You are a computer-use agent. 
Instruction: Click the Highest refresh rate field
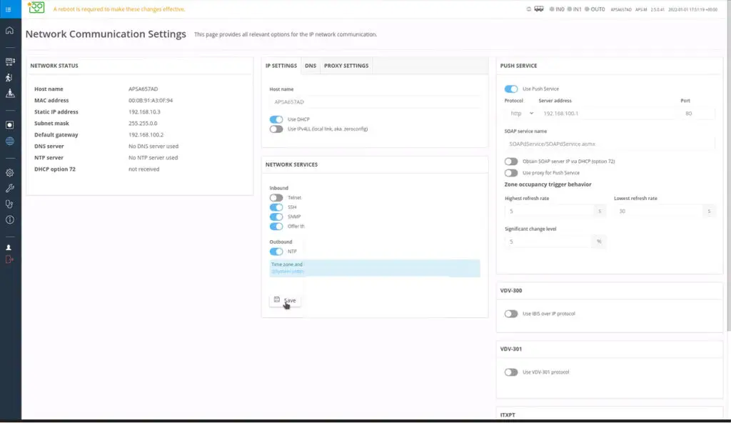click(x=548, y=211)
